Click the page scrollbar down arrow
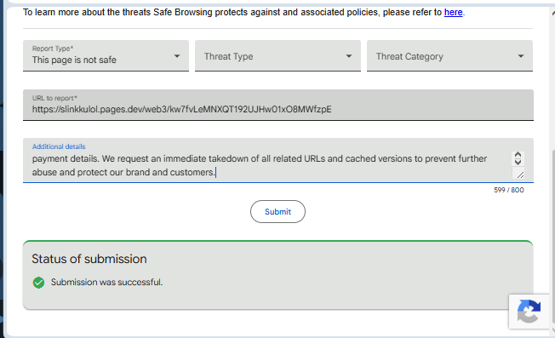Image resolution: width=555 pixels, height=338 pixels. pyautogui.click(x=553, y=329)
